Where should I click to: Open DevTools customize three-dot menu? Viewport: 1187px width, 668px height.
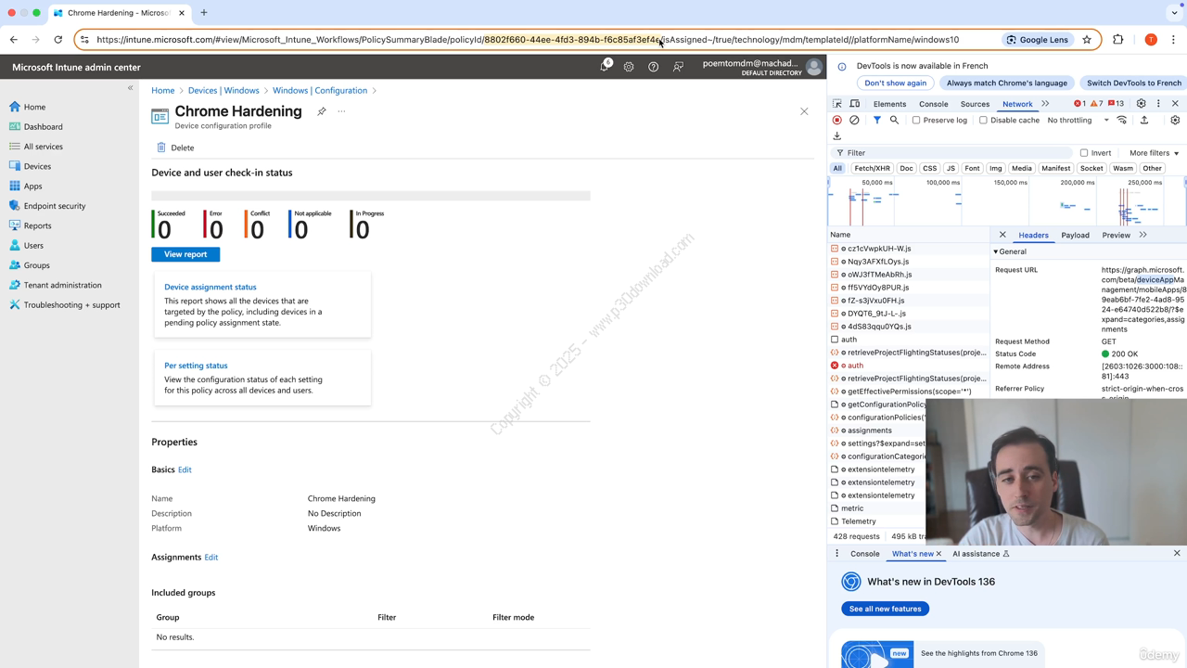(1158, 104)
